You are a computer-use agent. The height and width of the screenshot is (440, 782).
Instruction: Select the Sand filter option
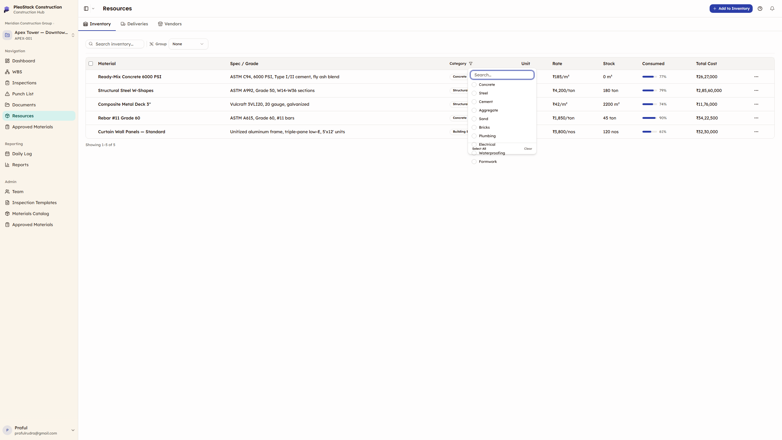tap(502, 119)
